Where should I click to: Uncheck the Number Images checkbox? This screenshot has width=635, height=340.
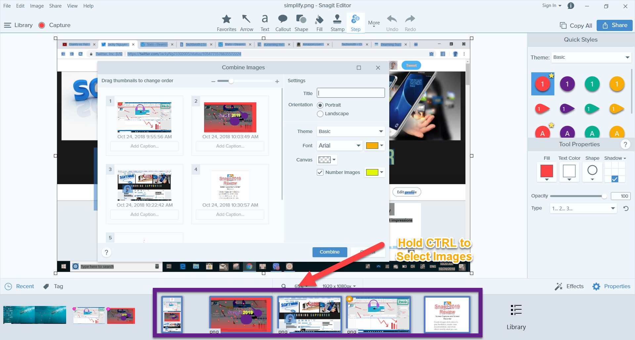pyautogui.click(x=320, y=172)
